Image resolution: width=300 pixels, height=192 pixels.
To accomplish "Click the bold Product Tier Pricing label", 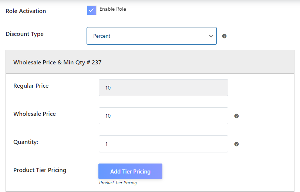I will [x=40, y=170].
